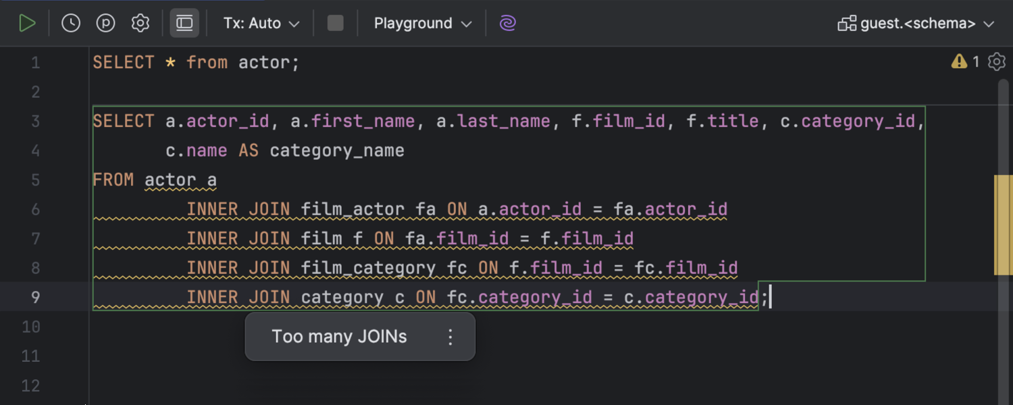Click line number 9 in the gutter
The image size is (1013, 405).
click(35, 297)
